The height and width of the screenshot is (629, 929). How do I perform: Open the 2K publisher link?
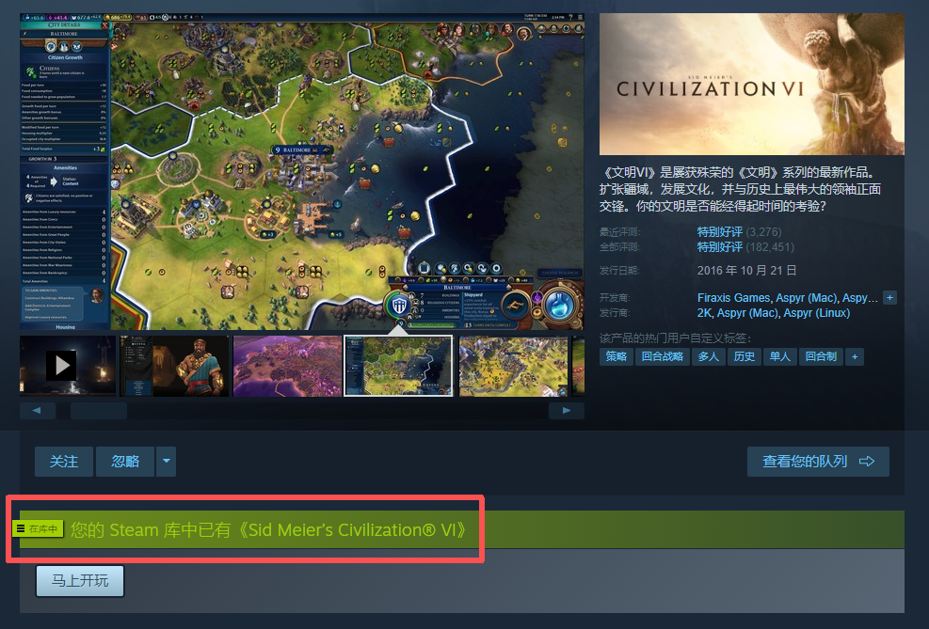704,313
